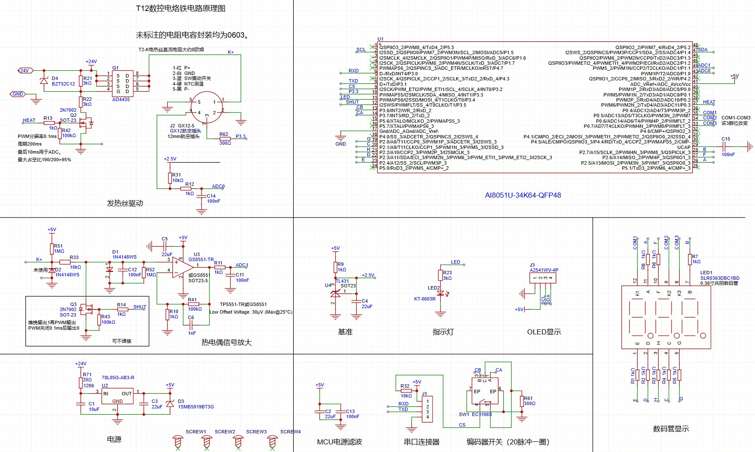Click the J2 GX12-5 aviation connector circle
This screenshot has height=452, width=755.
(x=207, y=107)
